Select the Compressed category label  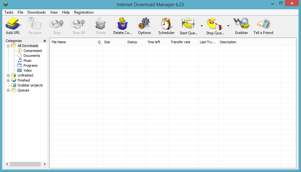click(33, 51)
